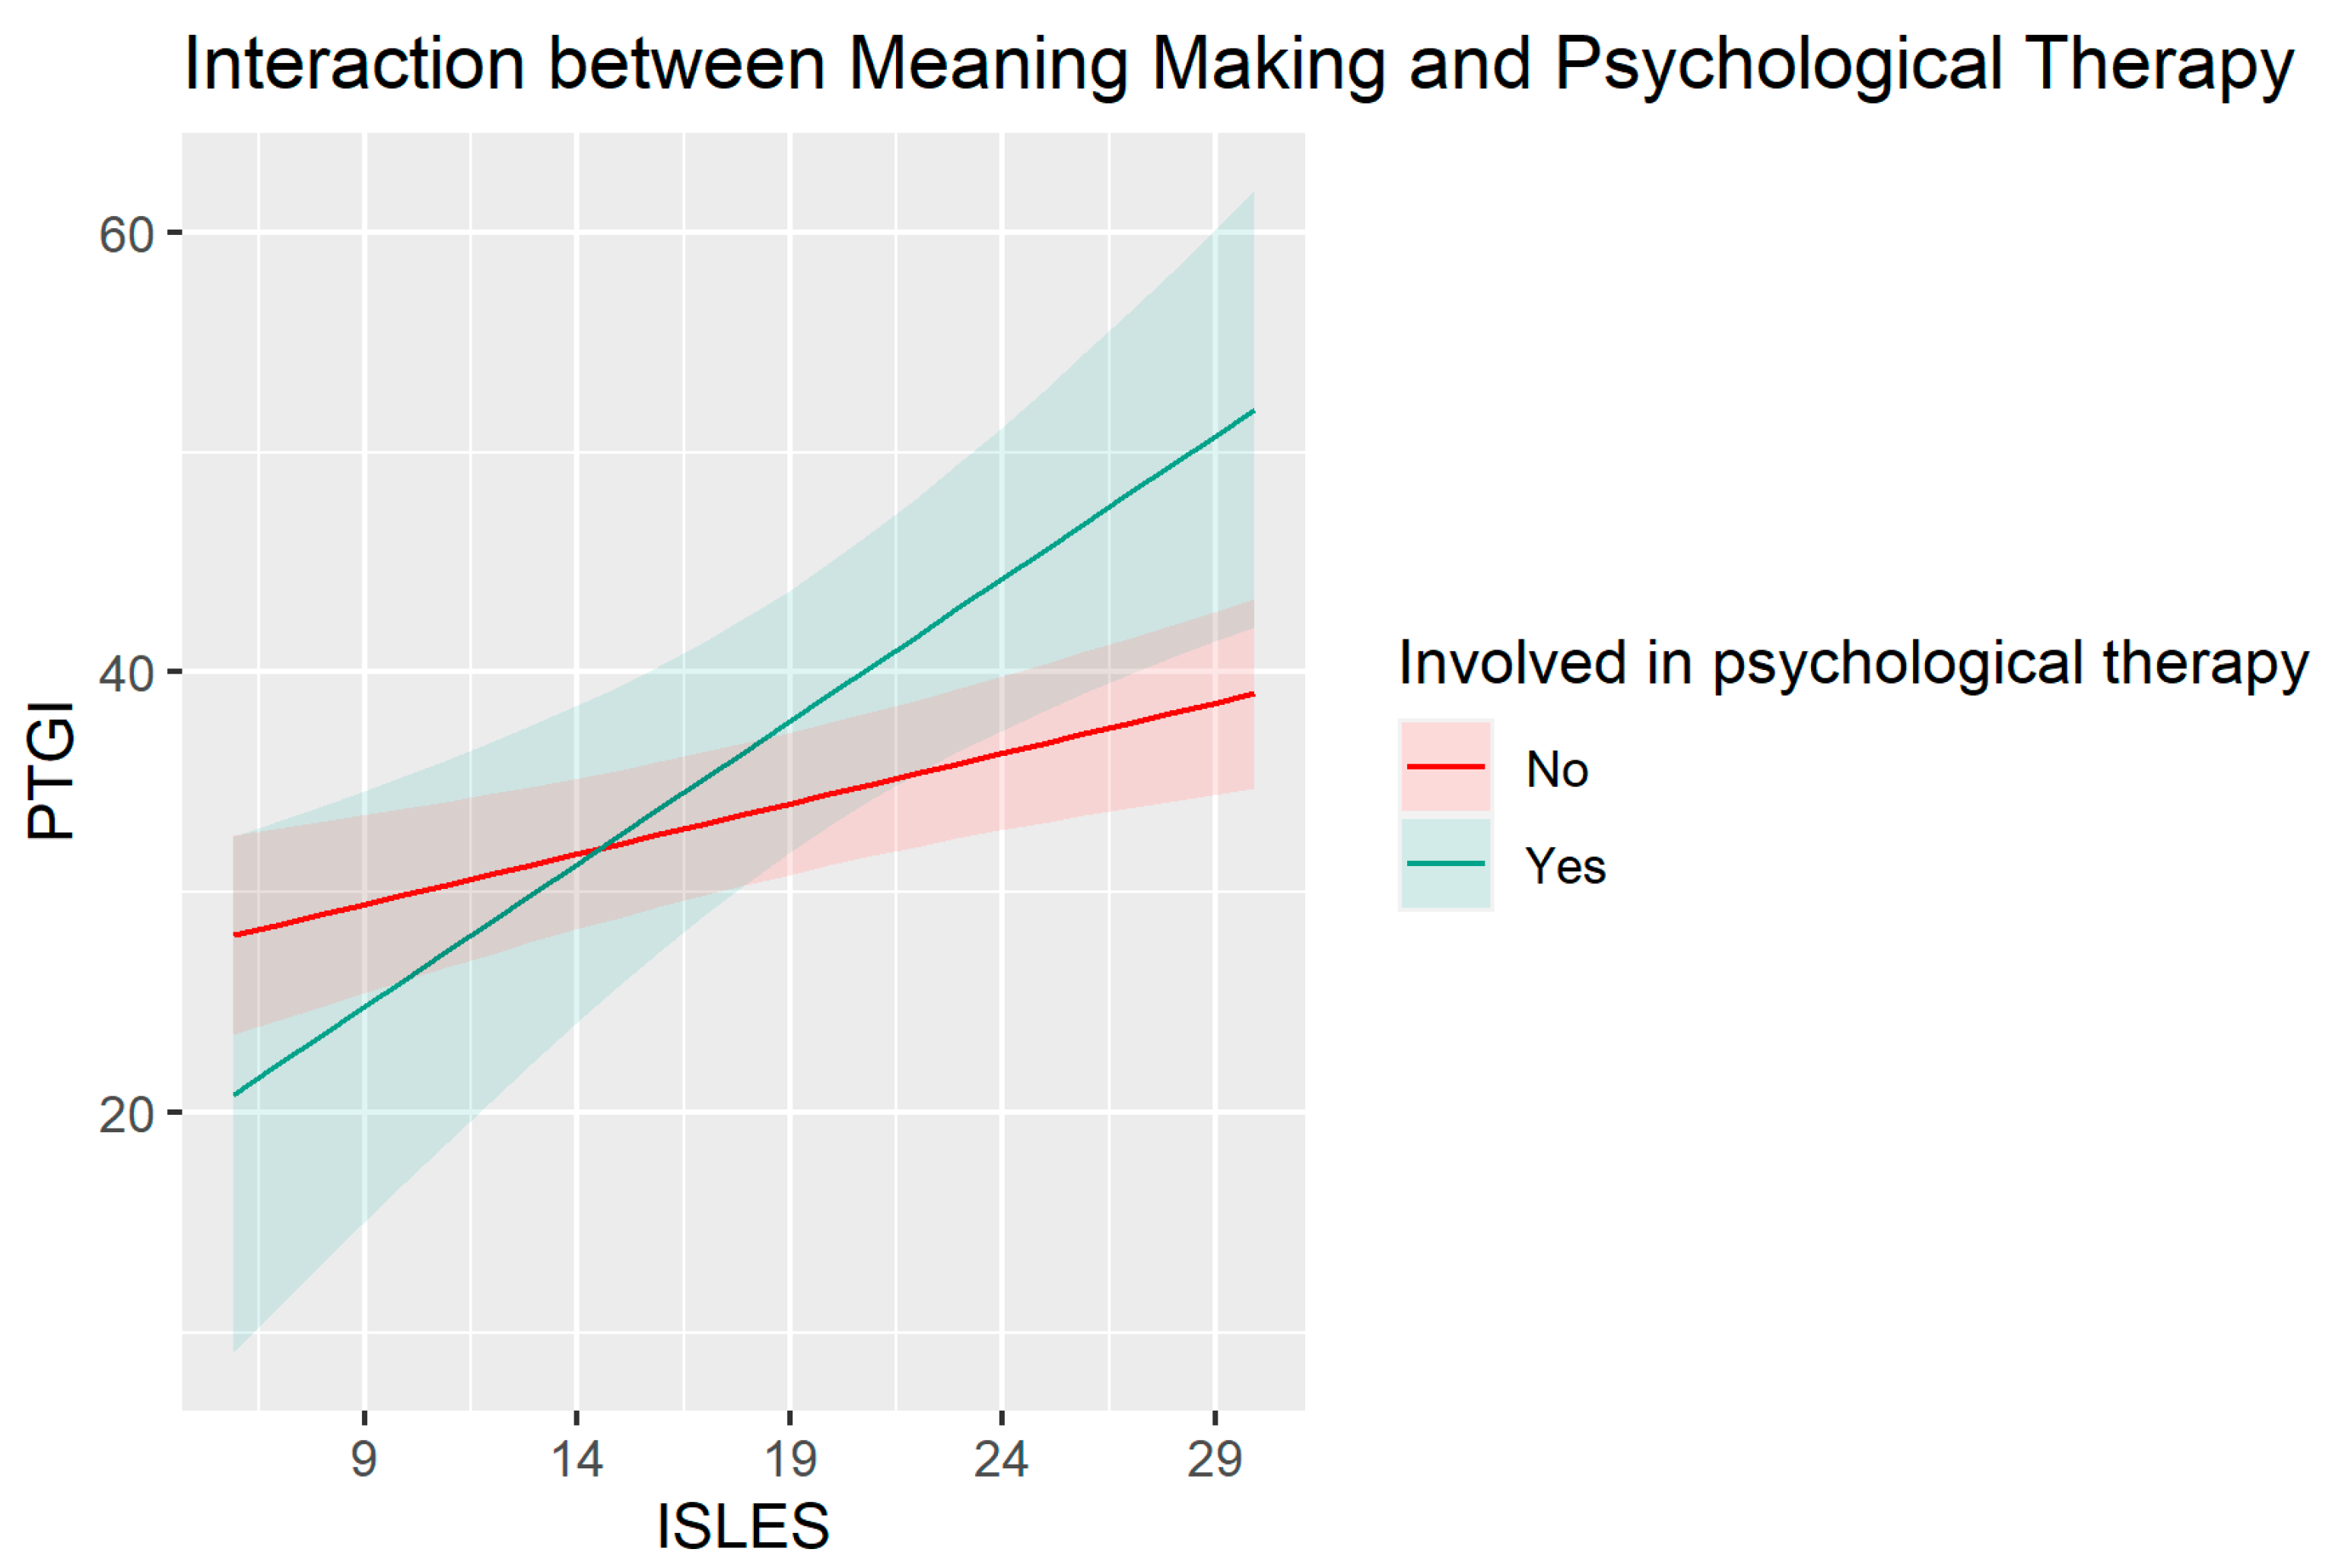
Task: Select the y-axis tick label 60
Action: [126, 235]
